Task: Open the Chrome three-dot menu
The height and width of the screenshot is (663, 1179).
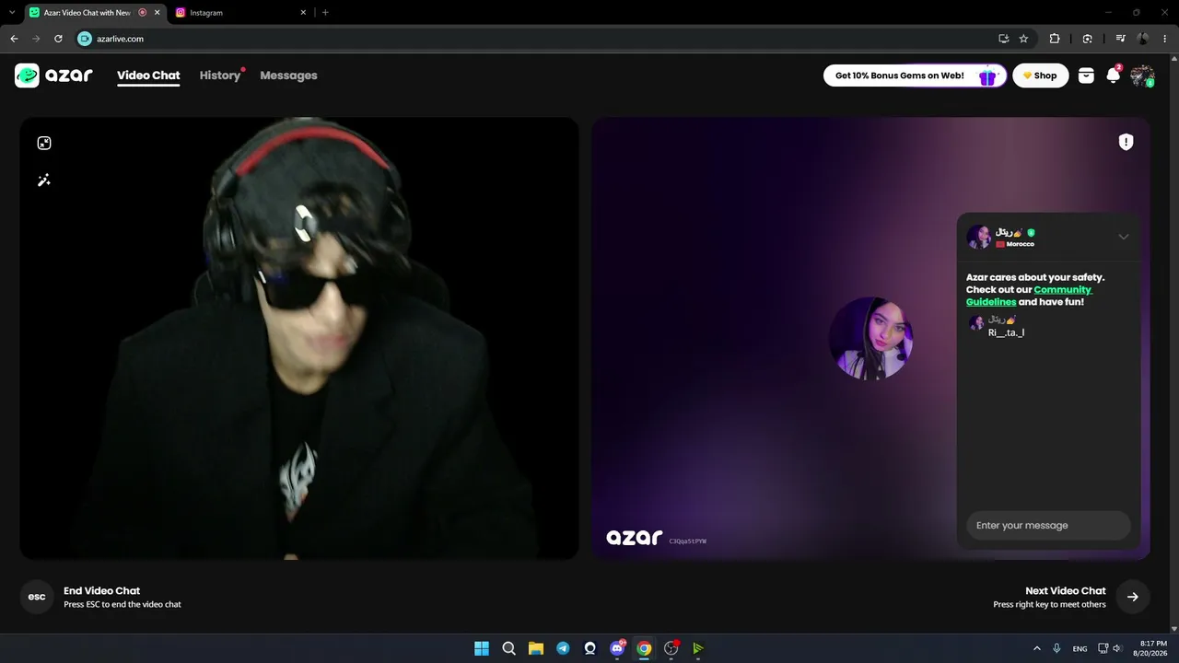Action: [x=1165, y=39]
